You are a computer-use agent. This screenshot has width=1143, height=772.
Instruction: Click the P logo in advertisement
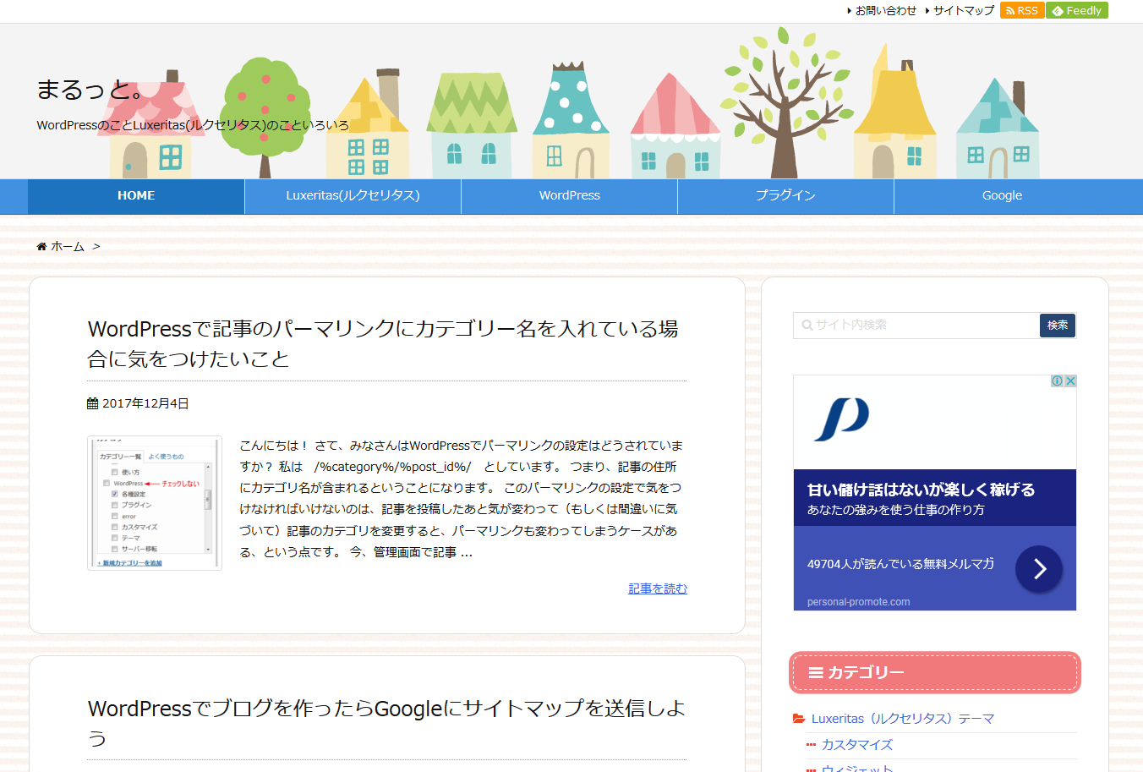[x=841, y=419]
